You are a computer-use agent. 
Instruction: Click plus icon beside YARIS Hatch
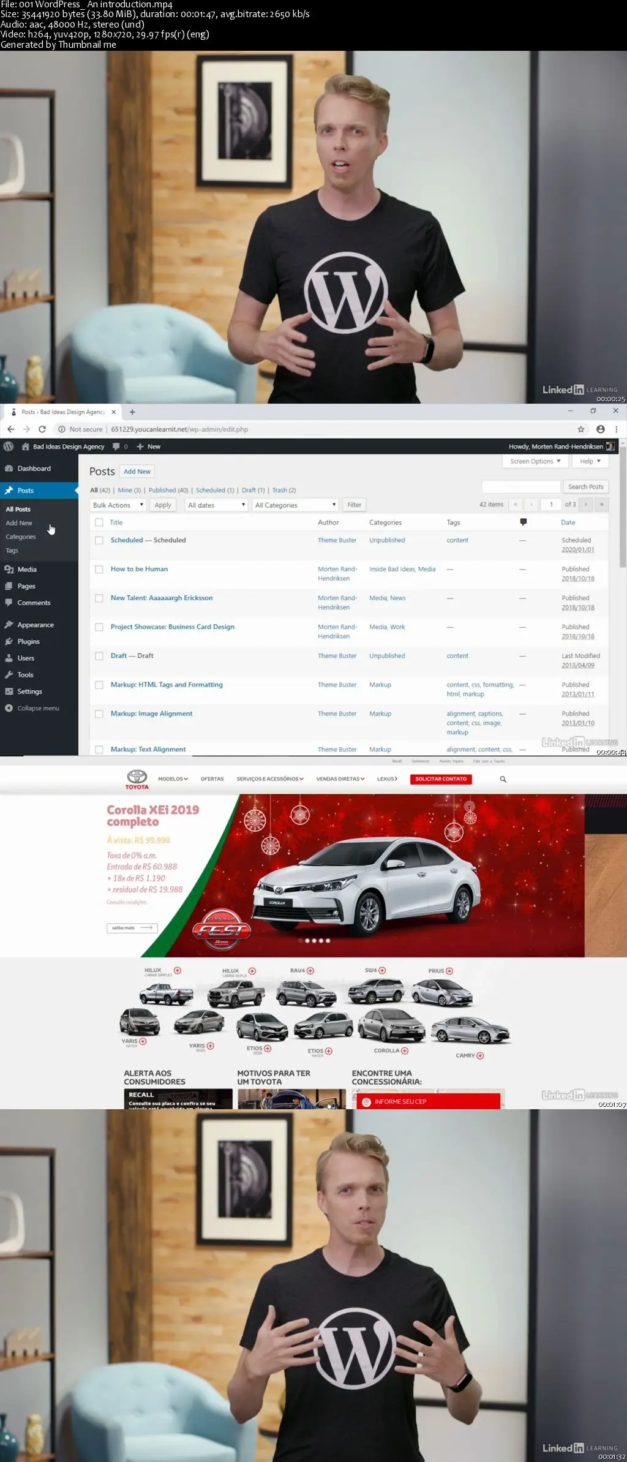[x=143, y=1041]
